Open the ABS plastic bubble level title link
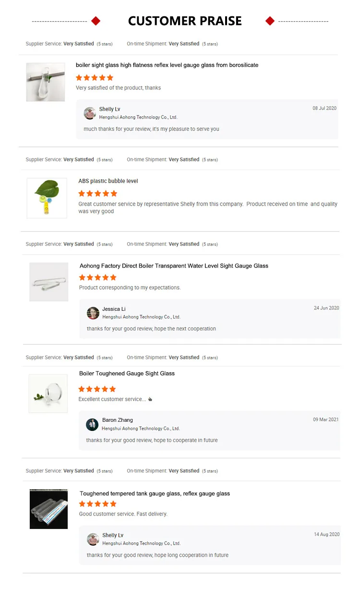The width and height of the screenshot is (360, 589). (108, 181)
